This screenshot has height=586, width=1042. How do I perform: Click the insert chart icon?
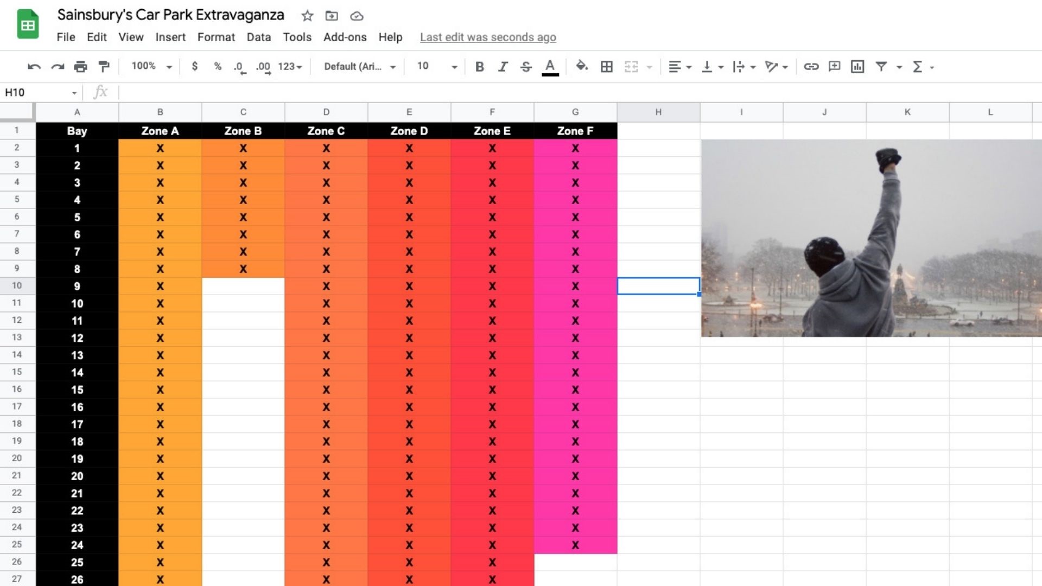coord(857,67)
